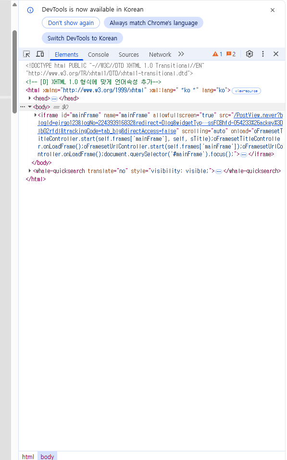Switch to the Network tab

tap(160, 55)
